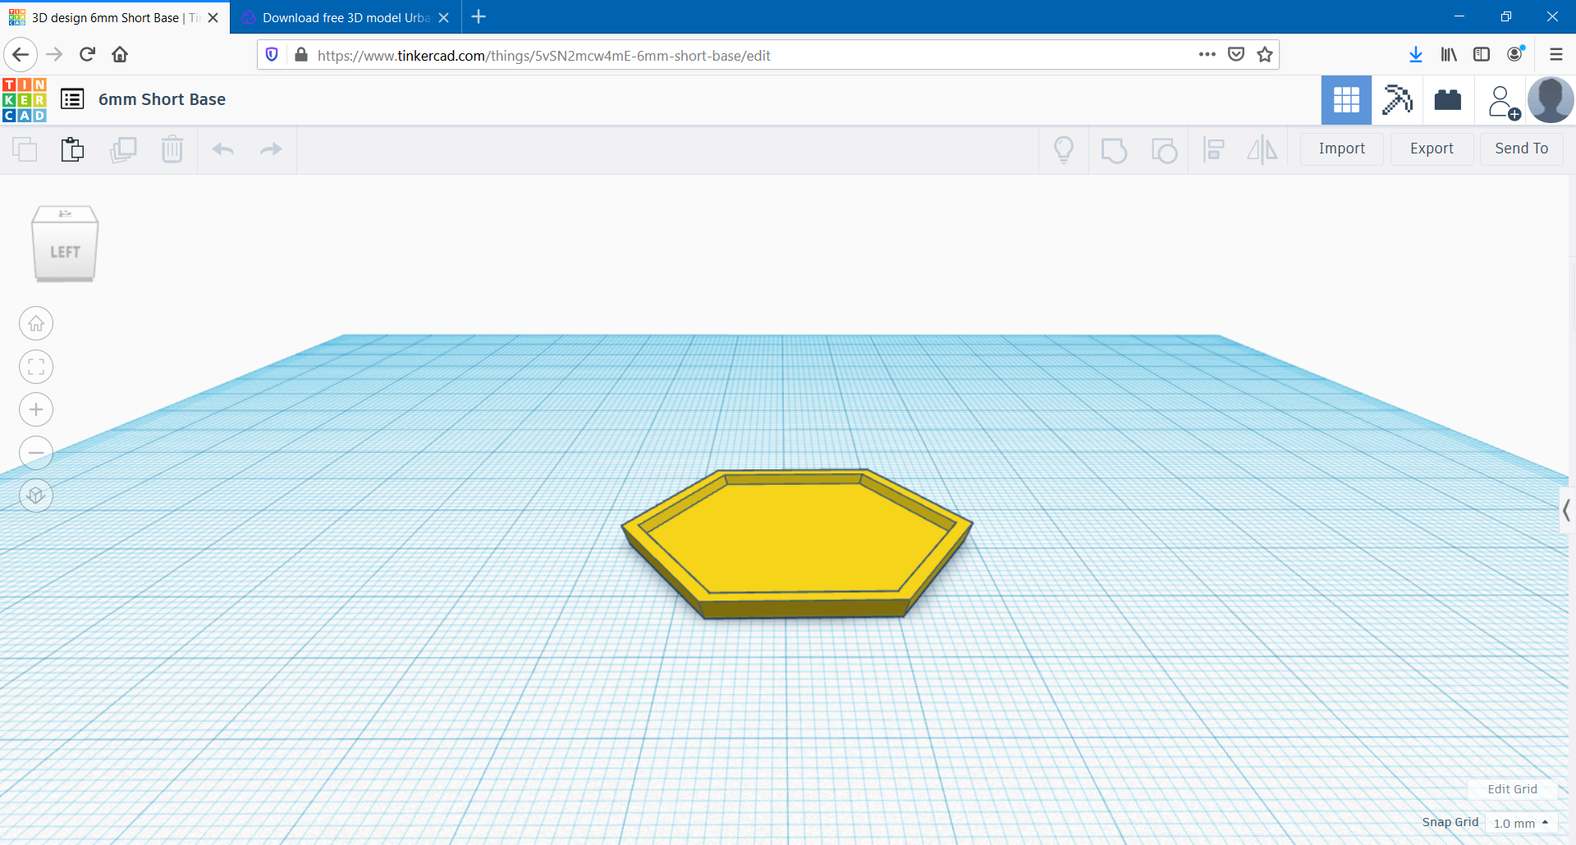1576x845 pixels.
Task: Open Firefox page actions ellipsis menu
Action: pos(1207,55)
